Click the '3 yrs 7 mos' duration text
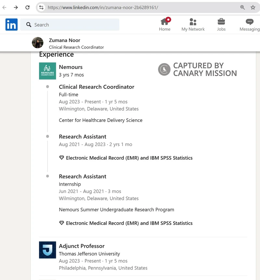This screenshot has height=280, width=260. click(x=71, y=75)
